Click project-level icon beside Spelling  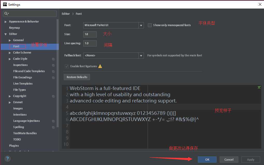pos(53,127)
